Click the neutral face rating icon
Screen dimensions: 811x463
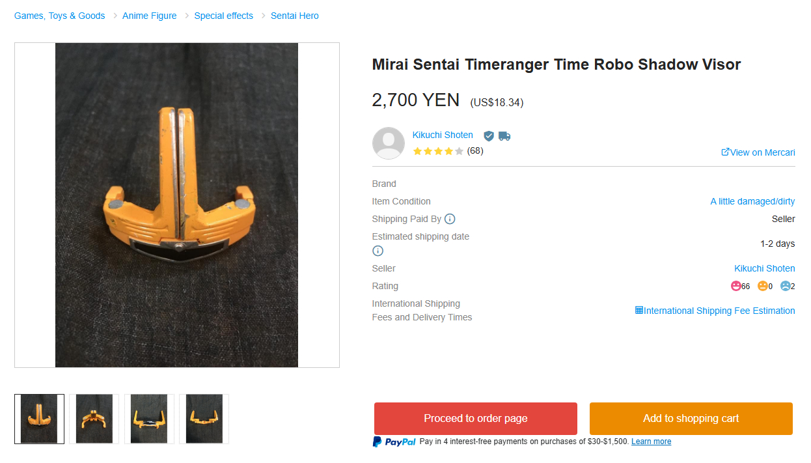[762, 286]
